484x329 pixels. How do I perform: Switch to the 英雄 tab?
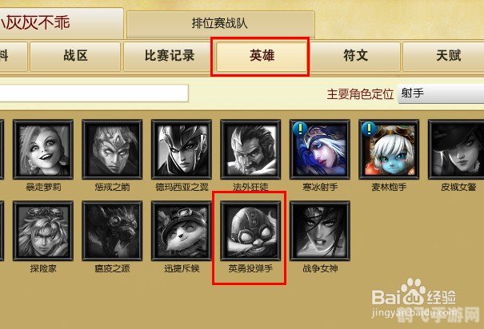[262, 57]
